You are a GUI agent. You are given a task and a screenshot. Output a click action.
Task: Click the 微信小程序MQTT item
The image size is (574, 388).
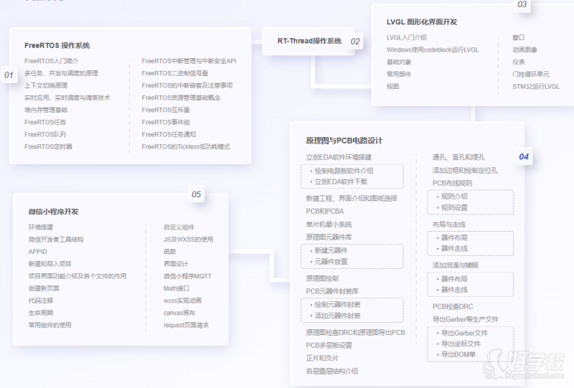187,276
